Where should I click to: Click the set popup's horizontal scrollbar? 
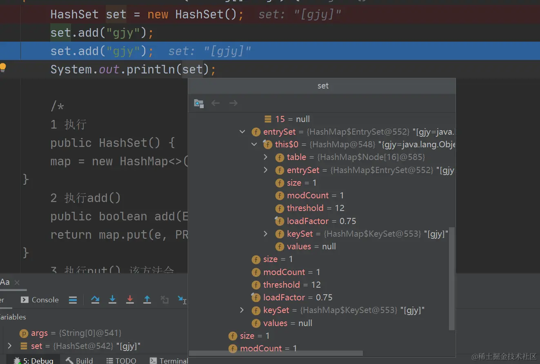pyautogui.click(x=276, y=353)
